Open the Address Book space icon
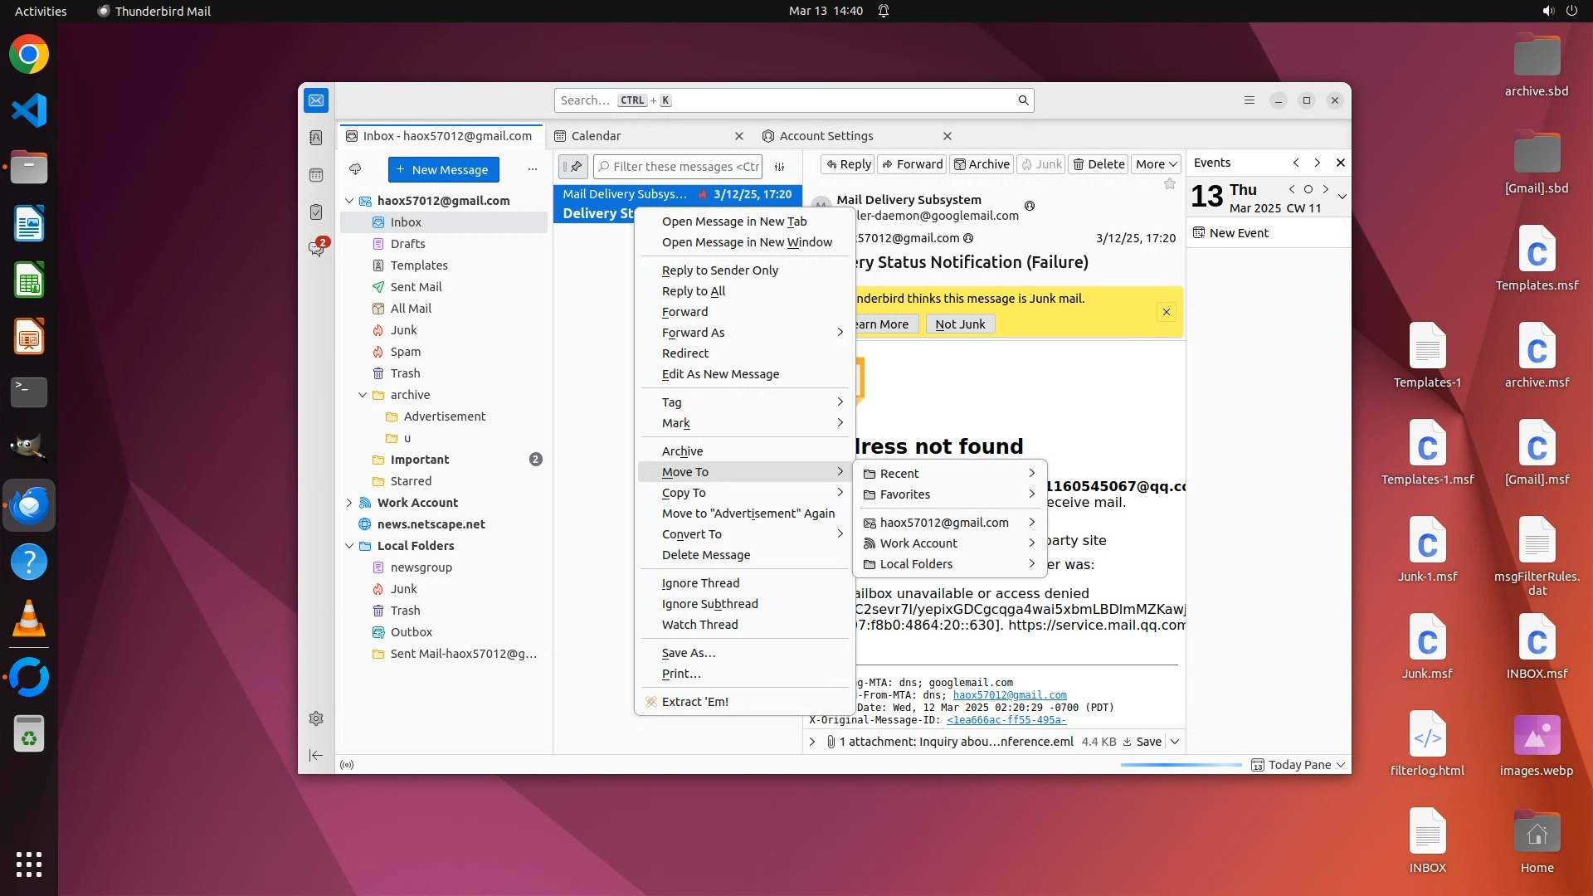The width and height of the screenshot is (1593, 896). (316, 138)
